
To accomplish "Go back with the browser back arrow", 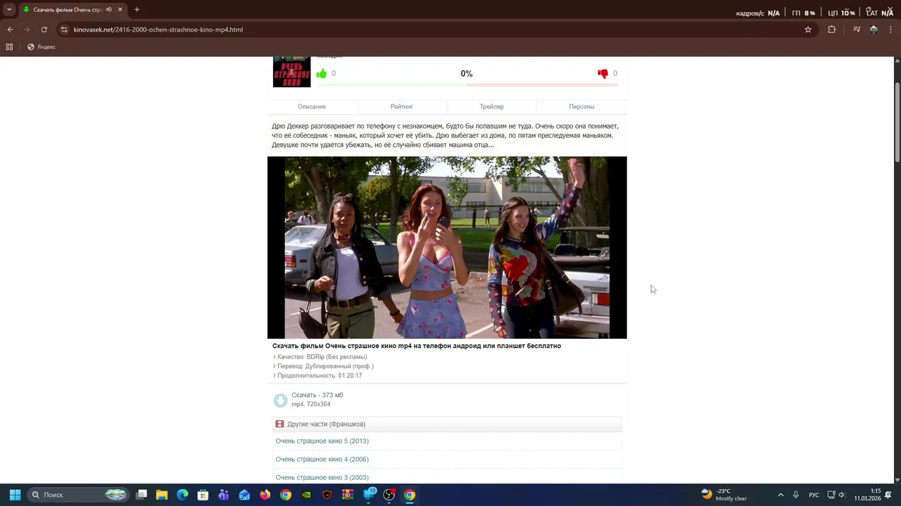I will pyautogui.click(x=10, y=30).
